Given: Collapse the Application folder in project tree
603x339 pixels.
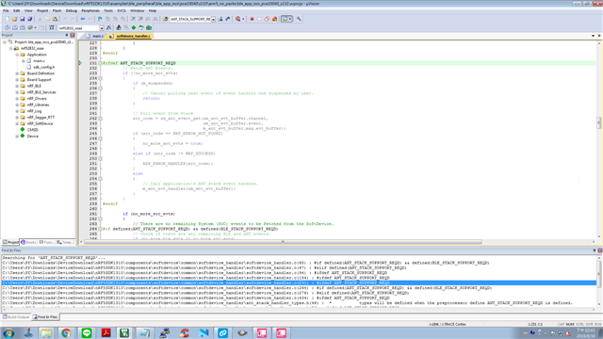Looking at the screenshot, I should tap(17, 55).
